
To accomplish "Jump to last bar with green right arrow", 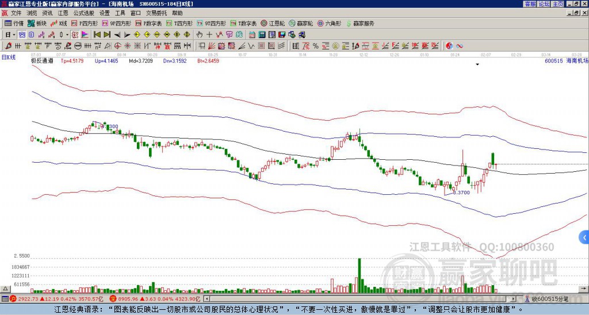I will (x=107, y=35).
